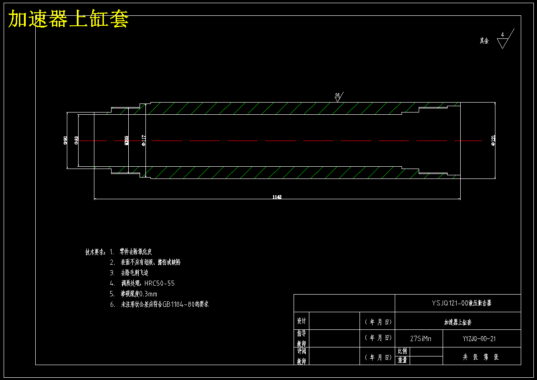
Task: Click the 比例 label cell
Action: click(402, 351)
